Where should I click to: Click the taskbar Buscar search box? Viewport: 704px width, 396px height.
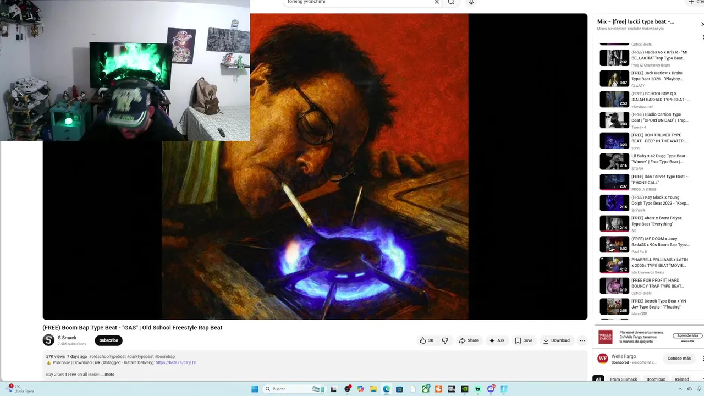(x=295, y=389)
